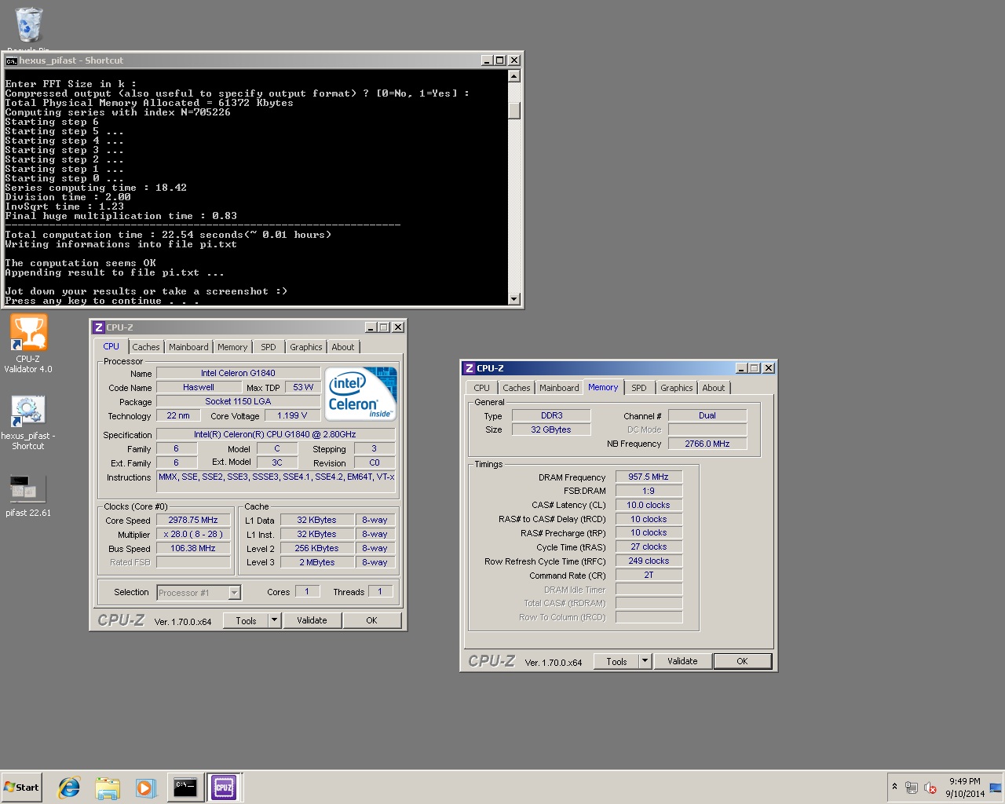Click the Row Refresh 249 clocks value
Viewport: 1005px width, 804px height.
coord(649,561)
